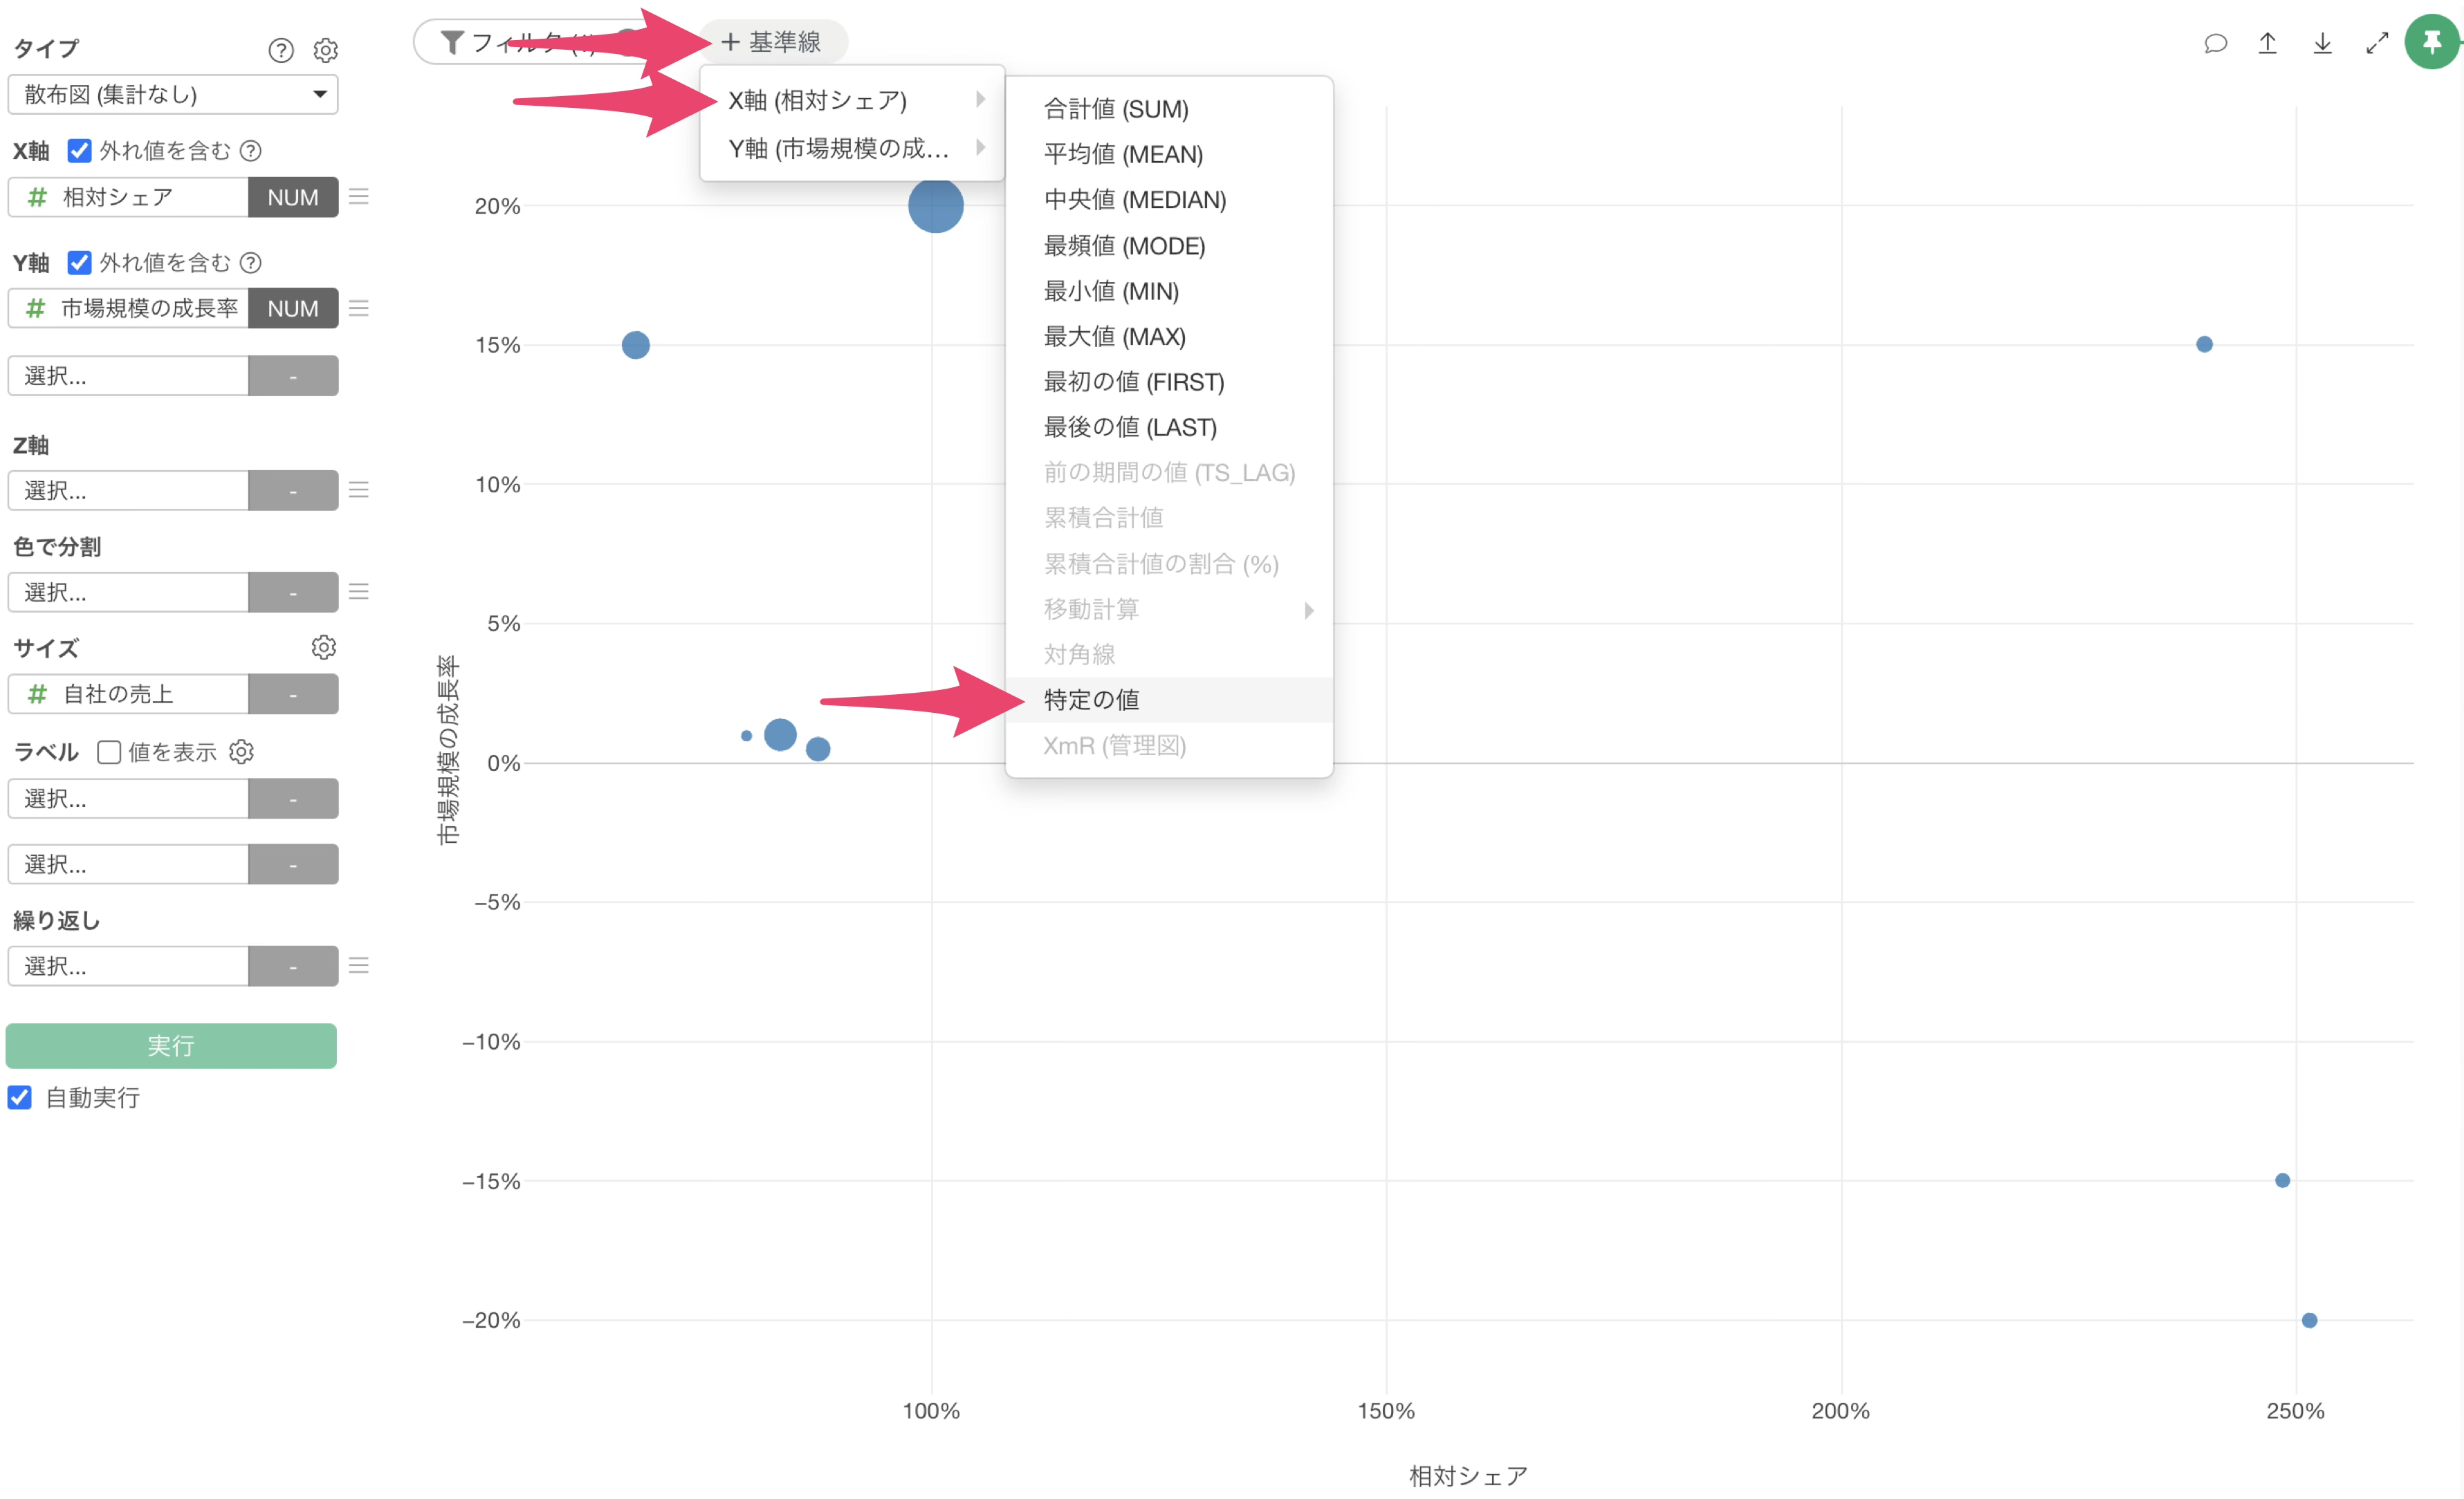Click the 実行 run button
Viewport: 2464px width, 1499px height.
(x=171, y=1045)
